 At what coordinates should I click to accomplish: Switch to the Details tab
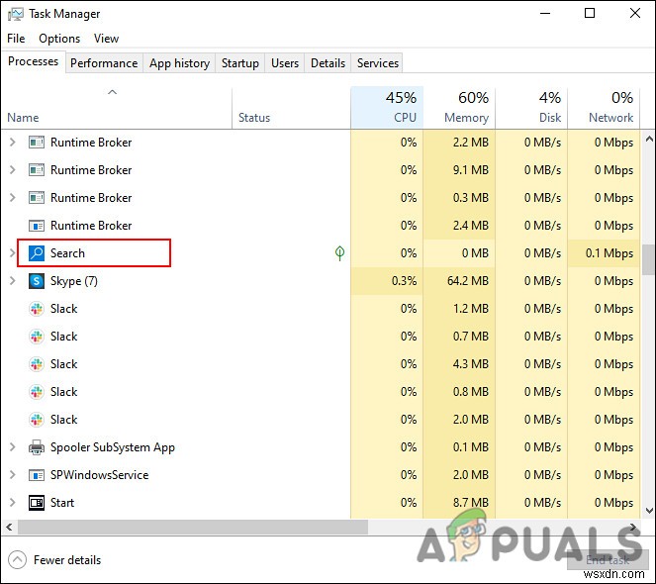pyautogui.click(x=328, y=63)
